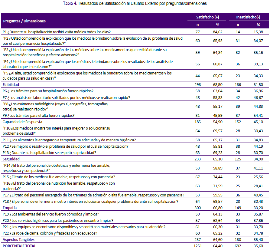Click value 64,60 in Aspectos Tangibles row

coord(218,240)
